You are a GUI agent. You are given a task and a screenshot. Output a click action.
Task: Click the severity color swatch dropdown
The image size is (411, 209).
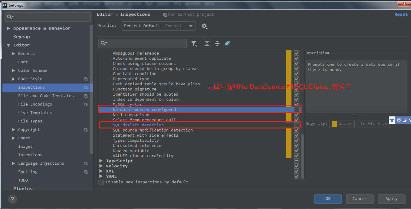point(342,124)
